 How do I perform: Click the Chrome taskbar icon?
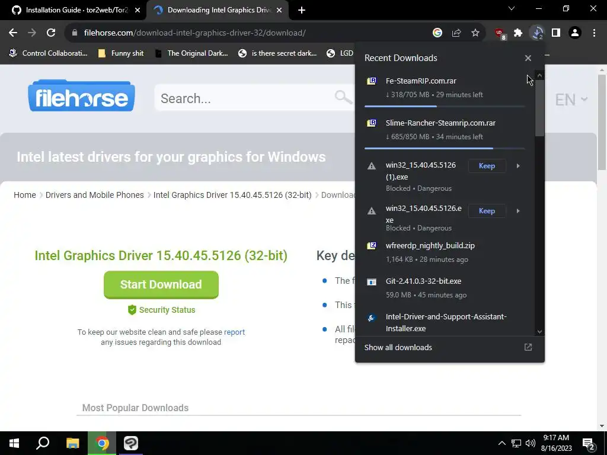(x=102, y=443)
